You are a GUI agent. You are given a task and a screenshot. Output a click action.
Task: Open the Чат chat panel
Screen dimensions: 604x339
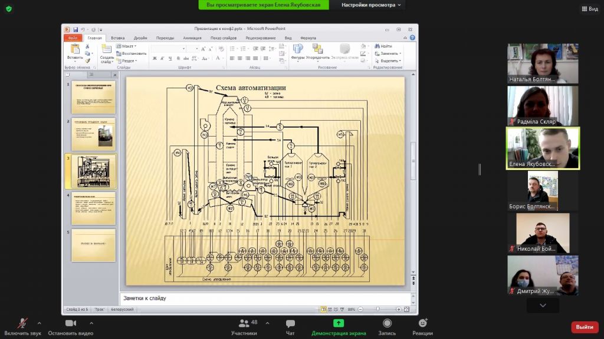coord(290,324)
